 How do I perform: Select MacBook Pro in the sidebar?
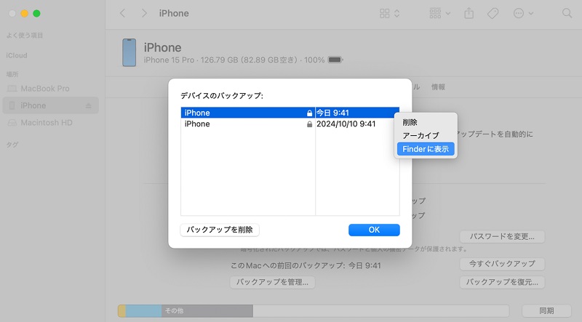click(50, 89)
